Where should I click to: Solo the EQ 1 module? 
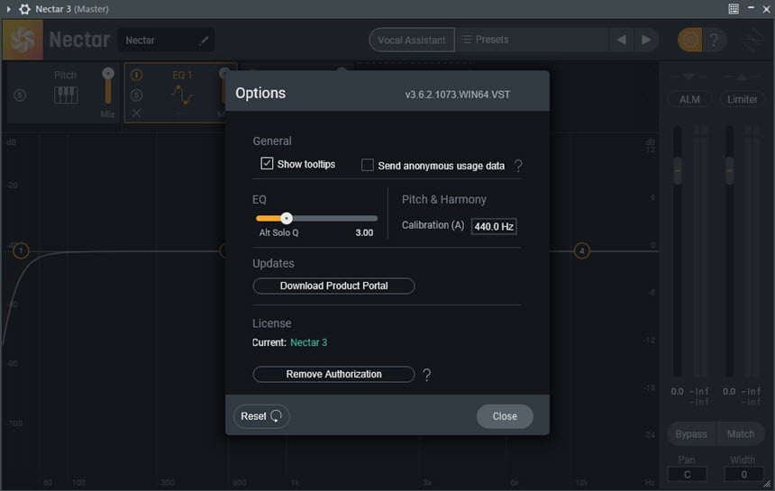[x=137, y=95]
